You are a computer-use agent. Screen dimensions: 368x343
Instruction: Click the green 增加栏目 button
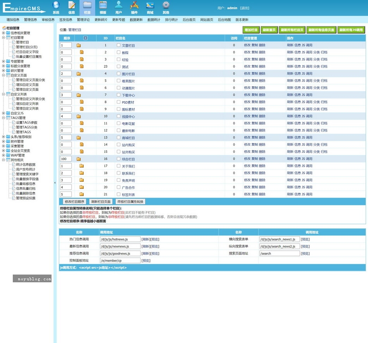[251, 30]
